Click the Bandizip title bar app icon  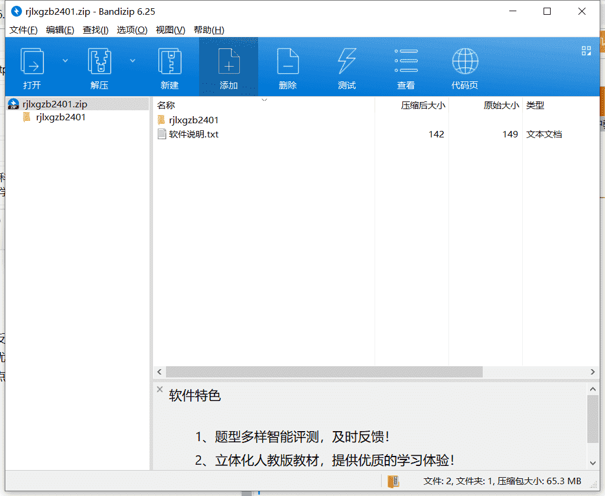coord(16,11)
